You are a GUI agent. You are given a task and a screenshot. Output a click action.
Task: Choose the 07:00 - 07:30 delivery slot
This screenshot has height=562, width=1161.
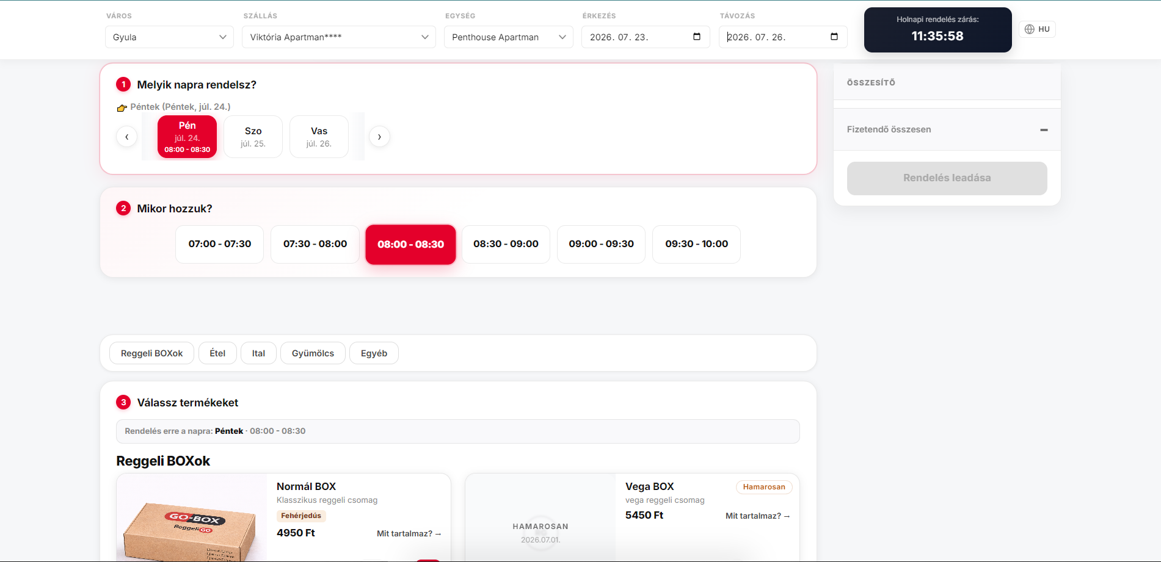220,244
